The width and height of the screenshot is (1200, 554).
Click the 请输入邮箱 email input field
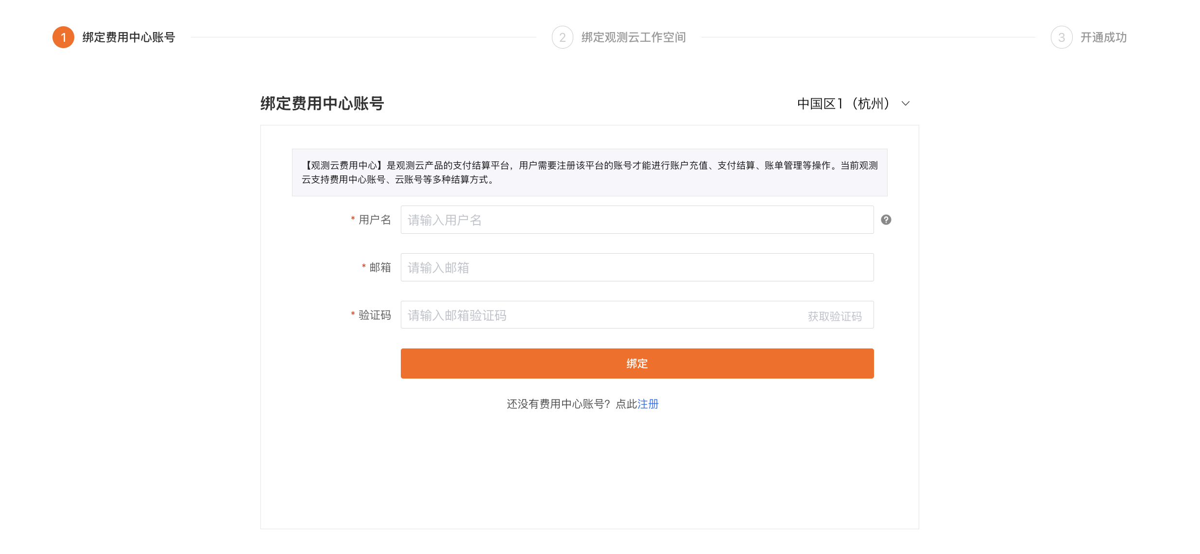click(637, 267)
